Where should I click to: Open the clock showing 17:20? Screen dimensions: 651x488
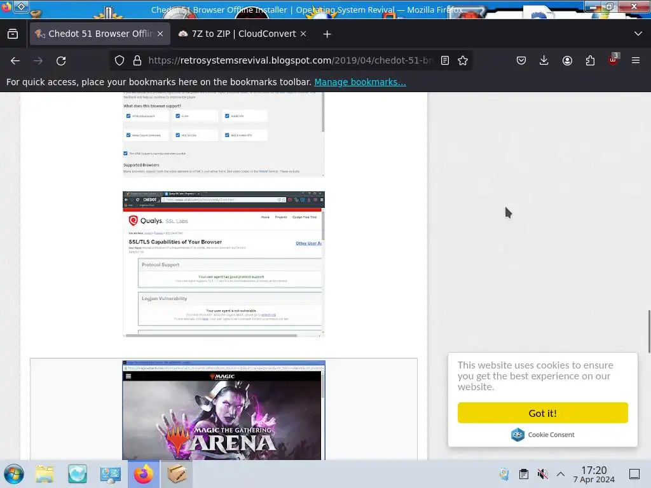click(594, 474)
